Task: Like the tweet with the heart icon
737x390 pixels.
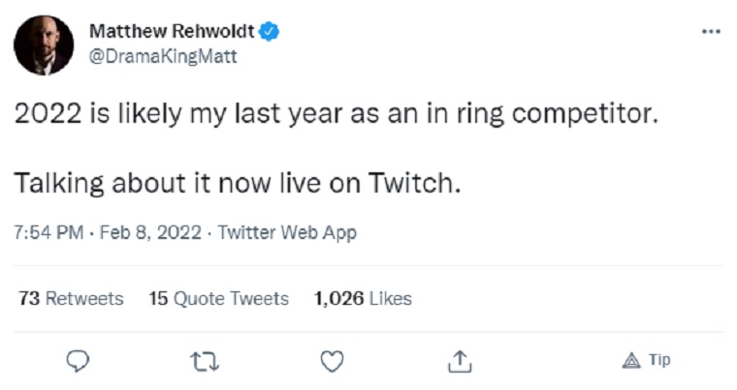Action: pyautogui.click(x=332, y=361)
